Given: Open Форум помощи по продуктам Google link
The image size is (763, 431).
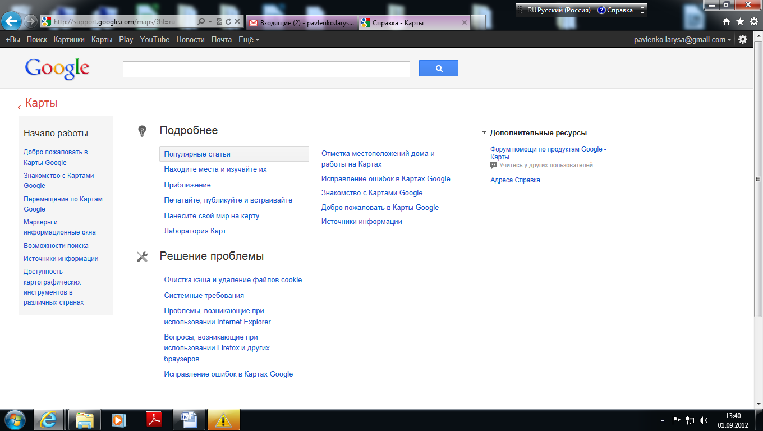Looking at the screenshot, I should [548, 153].
